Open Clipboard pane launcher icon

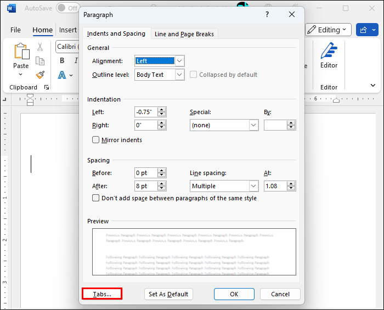click(47, 87)
